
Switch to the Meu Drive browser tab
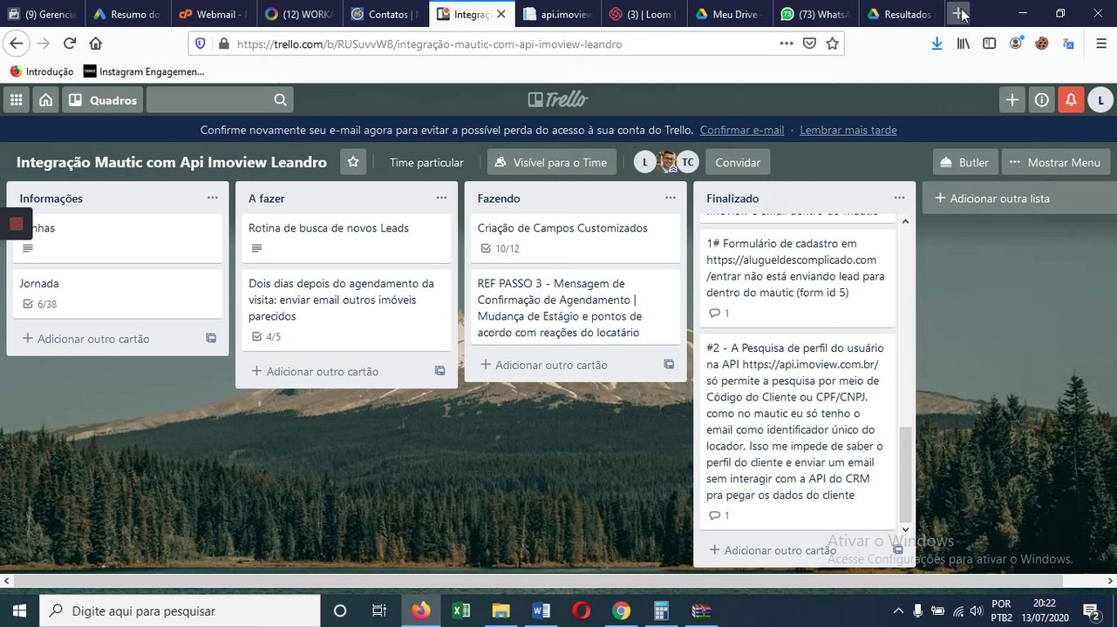pyautogui.click(x=731, y=14)
